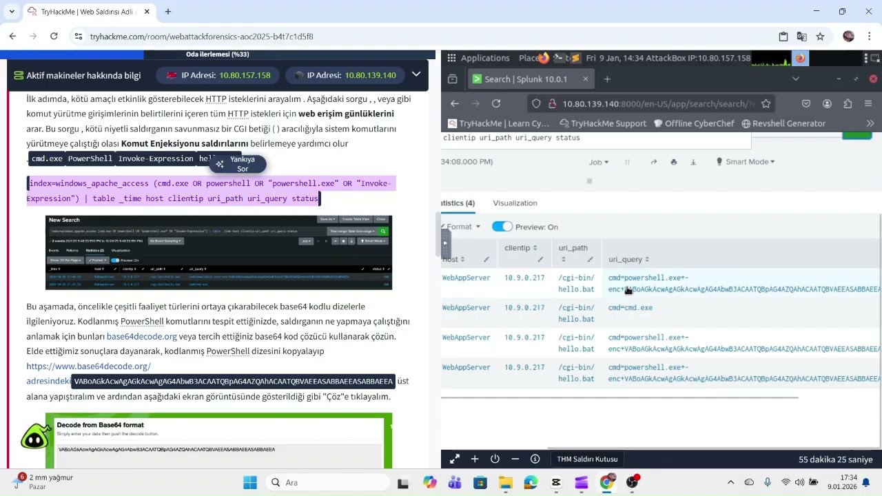882x496 pixels.
Task: Open Firefox tab overview icon left of Splunk tab
Action: (452, 79)
